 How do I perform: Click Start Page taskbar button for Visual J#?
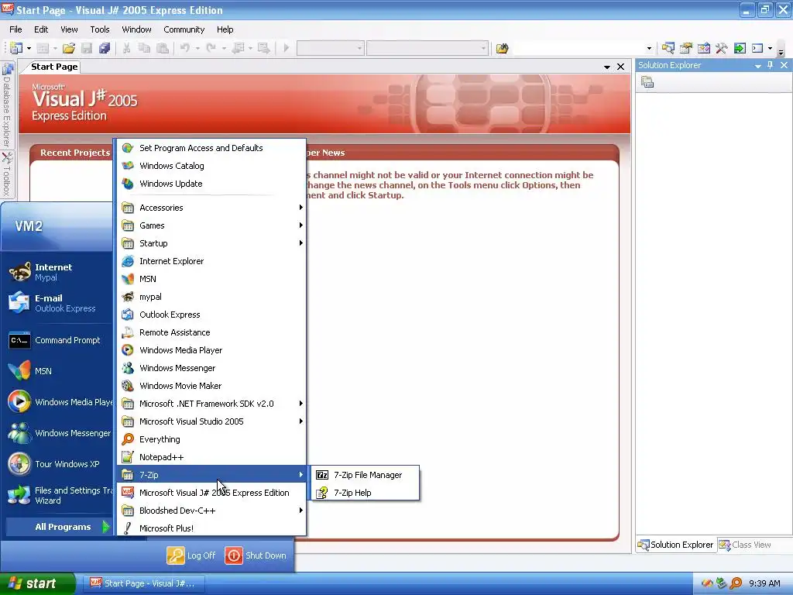click(143, 583)
